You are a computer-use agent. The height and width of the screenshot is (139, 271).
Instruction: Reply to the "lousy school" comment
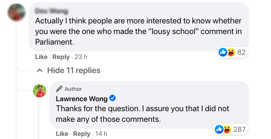(x=61, y=57)
